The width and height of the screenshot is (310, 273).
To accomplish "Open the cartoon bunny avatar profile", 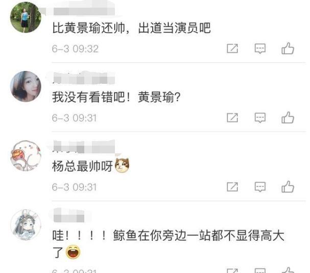I will pos(26,155).
